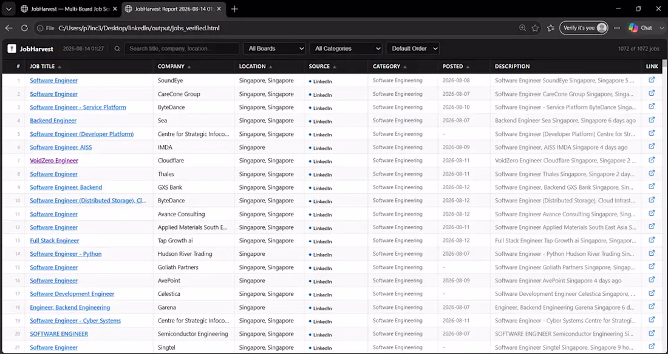Bookmark page with the star icon
668x354 pixels.
pyautogui.click(x=535, y=28)
